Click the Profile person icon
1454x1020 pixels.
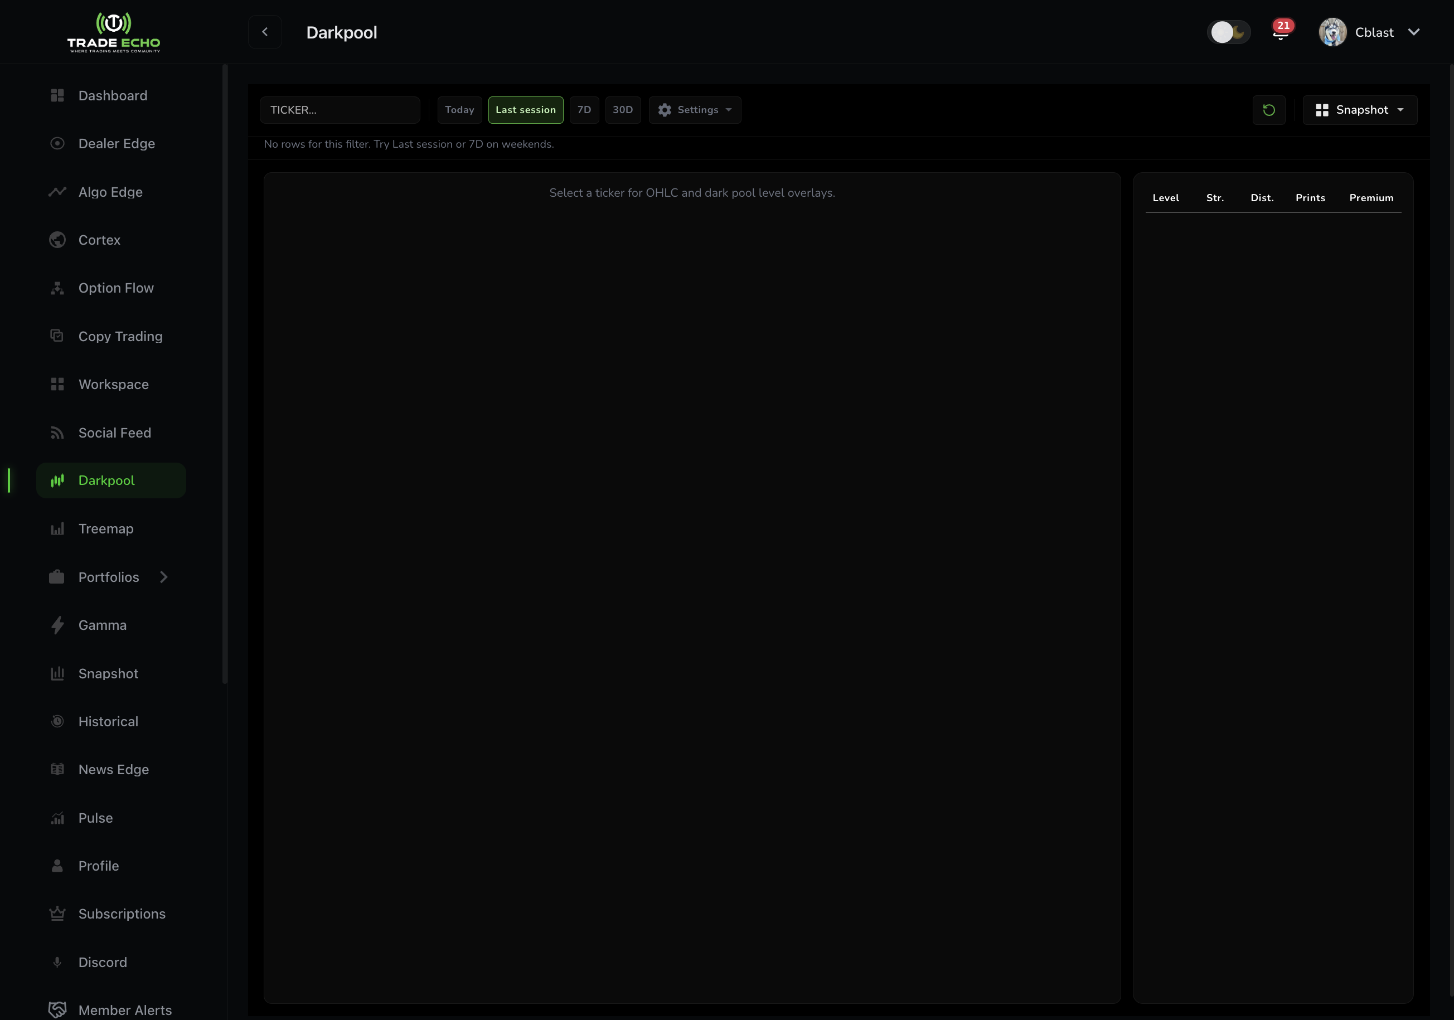tap(57, 866)
